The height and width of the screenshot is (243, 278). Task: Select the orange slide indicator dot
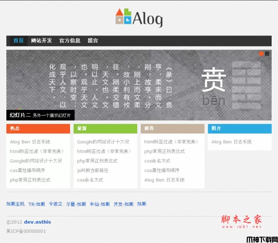click(x=261, y=53)
